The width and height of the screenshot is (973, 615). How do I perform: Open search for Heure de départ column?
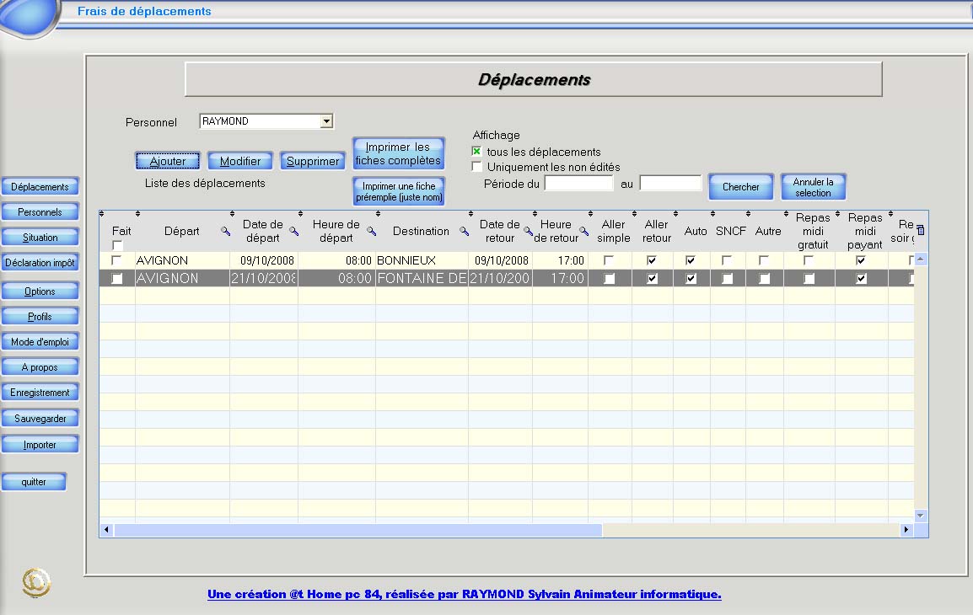371,231
